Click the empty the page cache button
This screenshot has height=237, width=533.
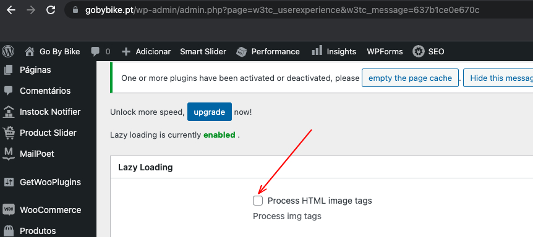[x=411, y=78]
